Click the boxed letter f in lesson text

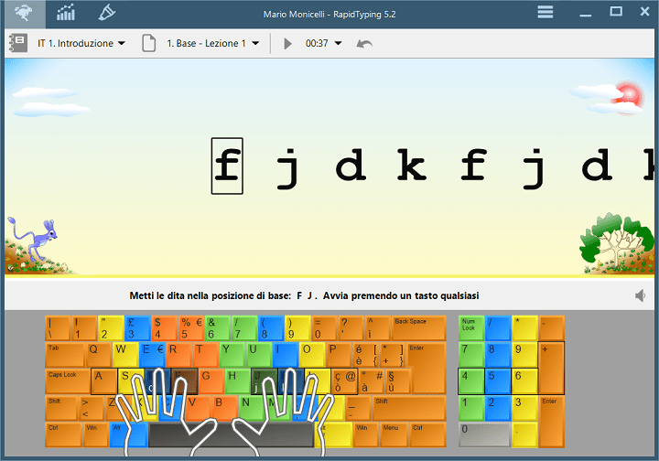[x=227, y=166]
